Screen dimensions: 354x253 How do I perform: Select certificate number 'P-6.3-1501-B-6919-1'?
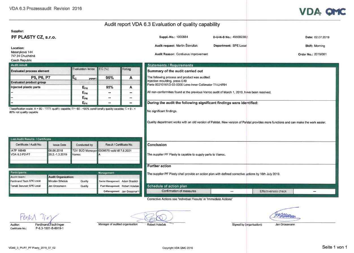49,228
